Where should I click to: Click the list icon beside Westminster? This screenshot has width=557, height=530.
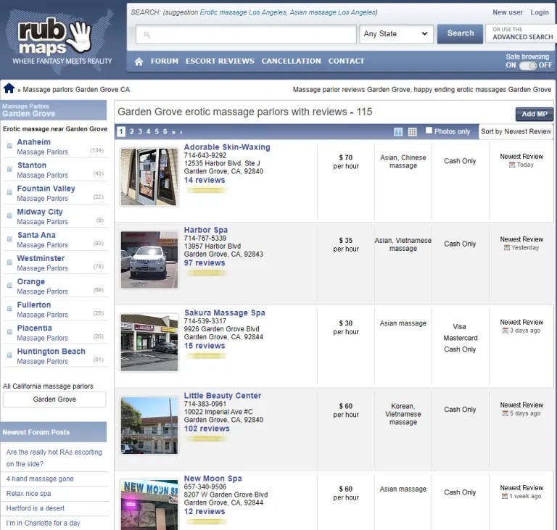pyautogui.click(x=9, y=262)
